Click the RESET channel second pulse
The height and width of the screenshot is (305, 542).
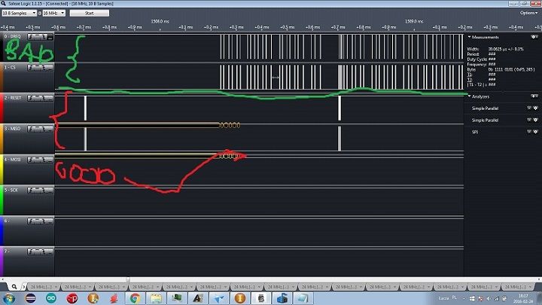tap(340, 108)
